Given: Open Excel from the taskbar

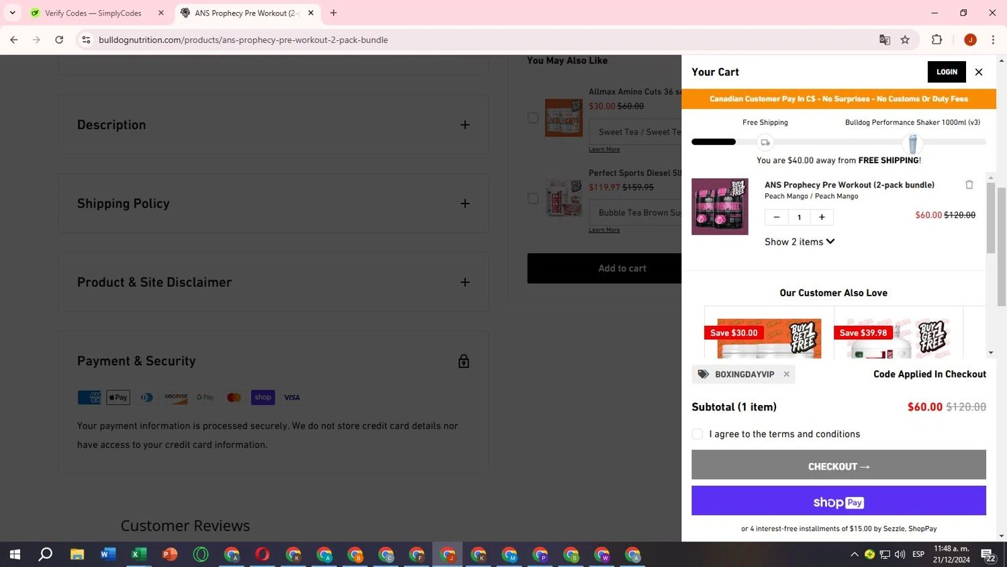Looking at the screenshot, I should (x=139, y=554).
